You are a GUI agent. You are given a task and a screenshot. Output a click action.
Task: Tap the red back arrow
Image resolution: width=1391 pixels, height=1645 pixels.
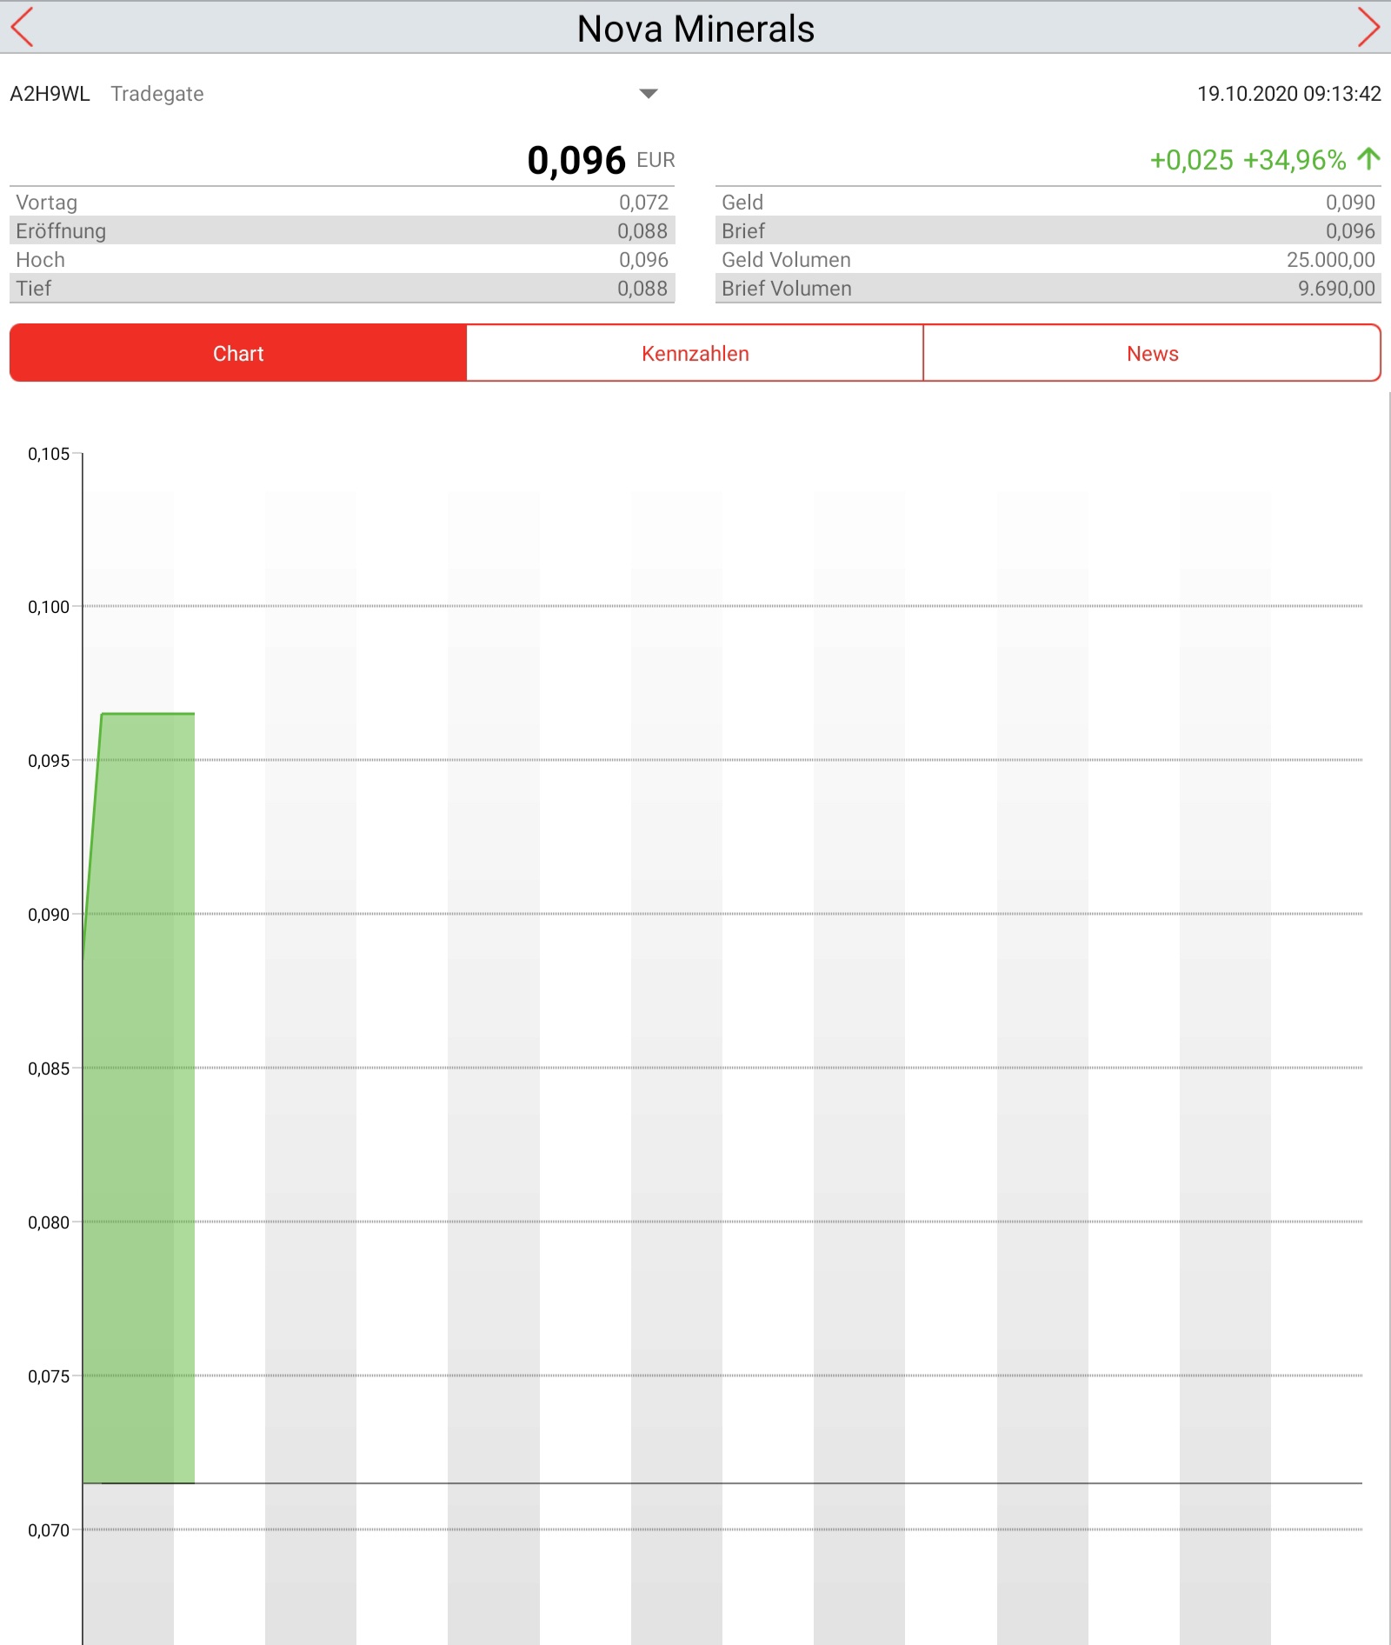pyautogui.click(x=22, y=27)
